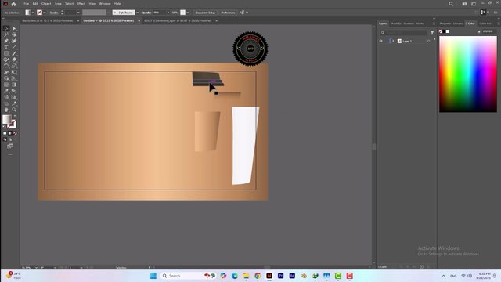Choose the Scale tool
This screenshot has height=282, width=501.
click(14, 66)
